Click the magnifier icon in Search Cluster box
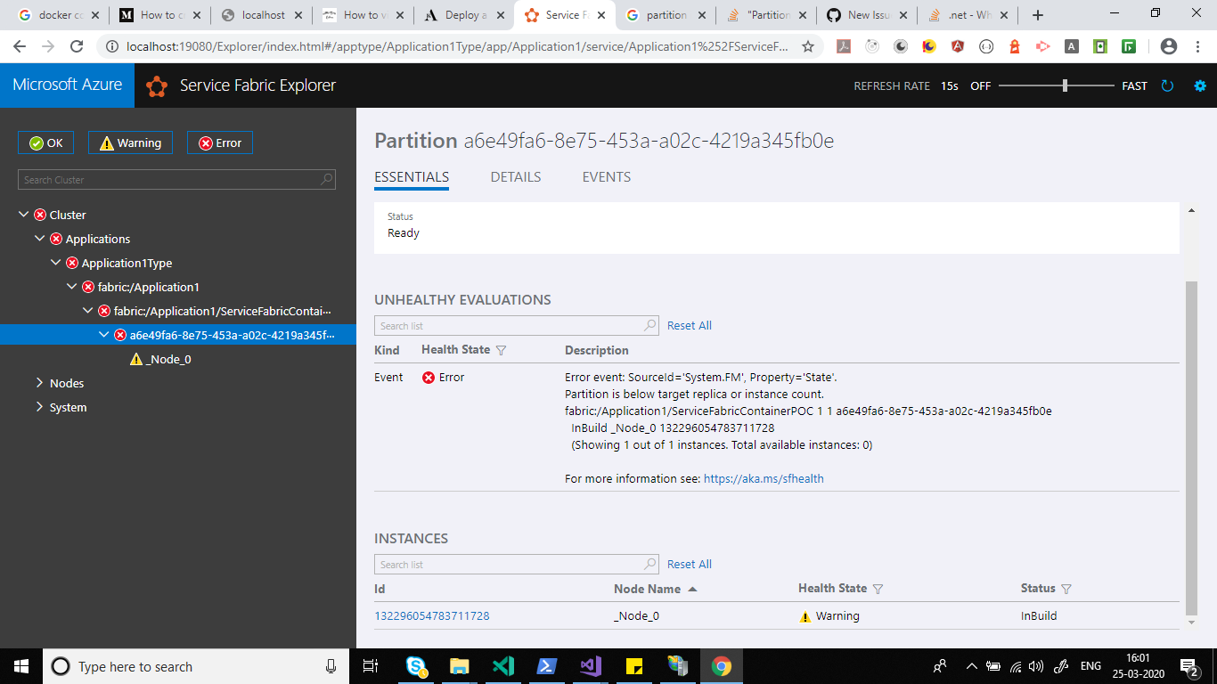Screen dimensions: 1217x684 pyautogui.click(x=327, y=179)
